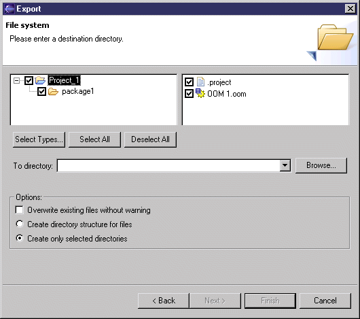Click the To directory text field
The height and width of the screenshot is (319, 360).
pyautogui.click(x=168, y=165)
